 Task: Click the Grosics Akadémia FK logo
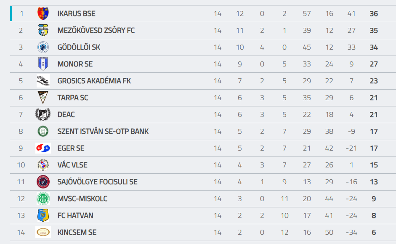click(43, 81)
